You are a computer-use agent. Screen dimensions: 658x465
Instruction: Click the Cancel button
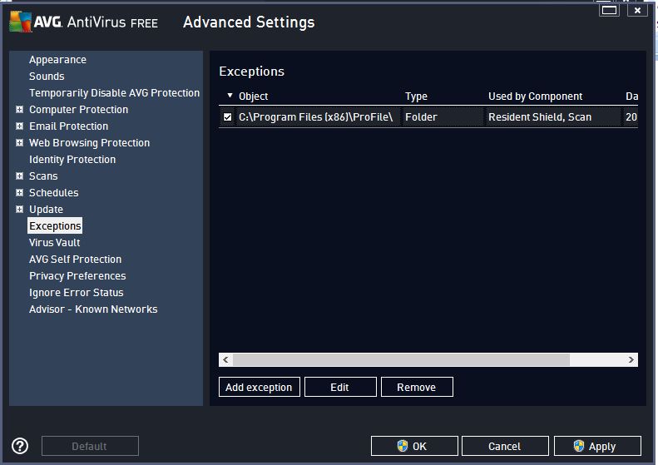(505, 446)
